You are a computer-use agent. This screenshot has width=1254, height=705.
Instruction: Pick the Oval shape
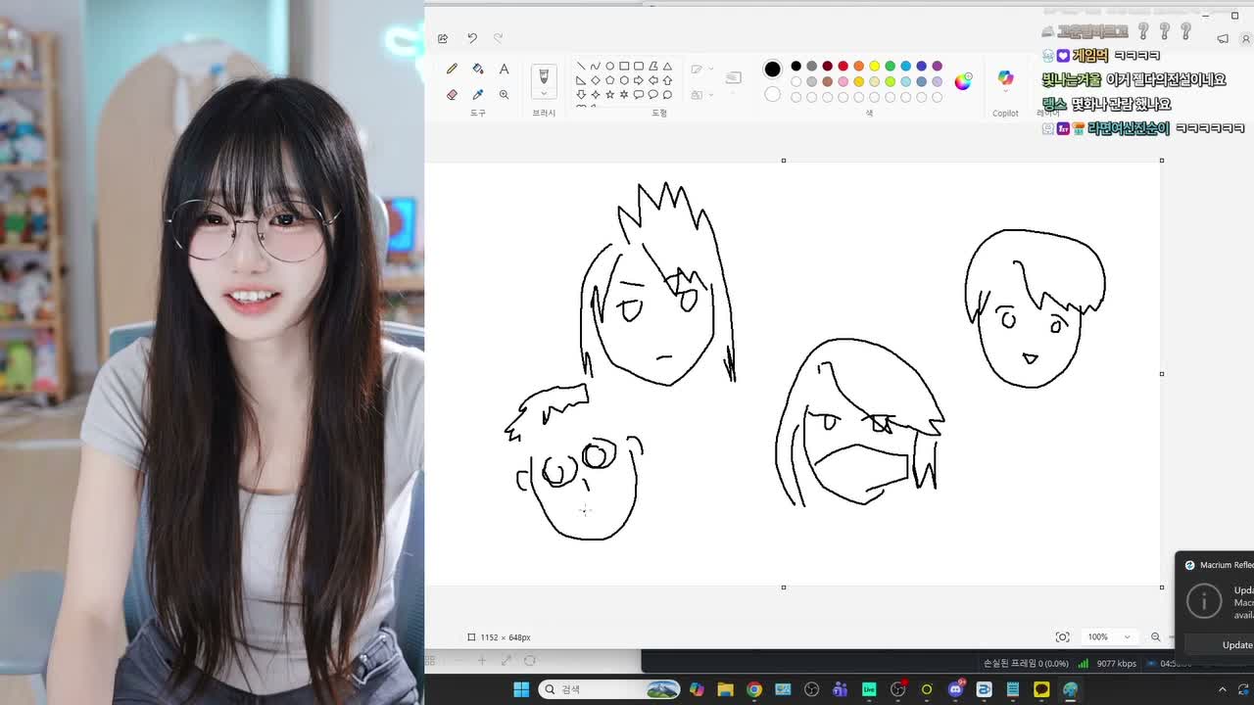(609, 67)
